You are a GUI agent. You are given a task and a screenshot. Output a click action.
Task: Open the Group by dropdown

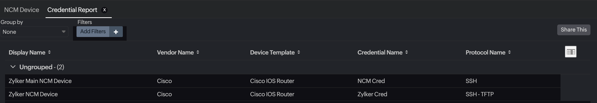(x=34, y=32)
